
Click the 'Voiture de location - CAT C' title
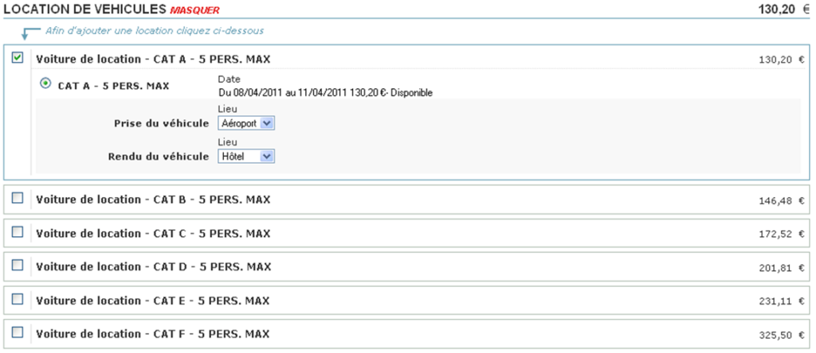[153, 233]
